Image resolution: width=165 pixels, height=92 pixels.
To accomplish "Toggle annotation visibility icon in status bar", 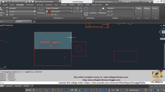I will pos(103,90).
